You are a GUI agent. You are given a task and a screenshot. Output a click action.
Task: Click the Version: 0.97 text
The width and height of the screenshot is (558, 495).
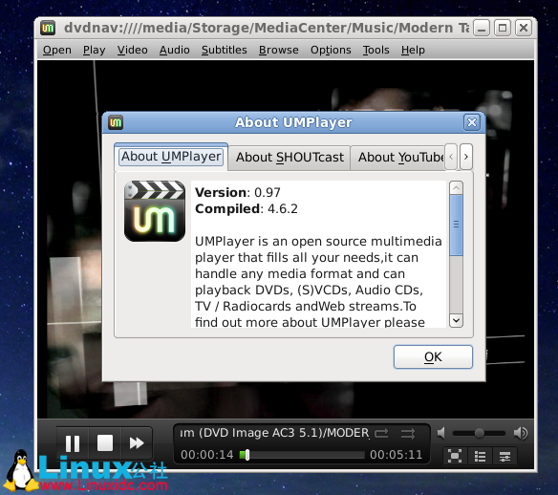238,192
